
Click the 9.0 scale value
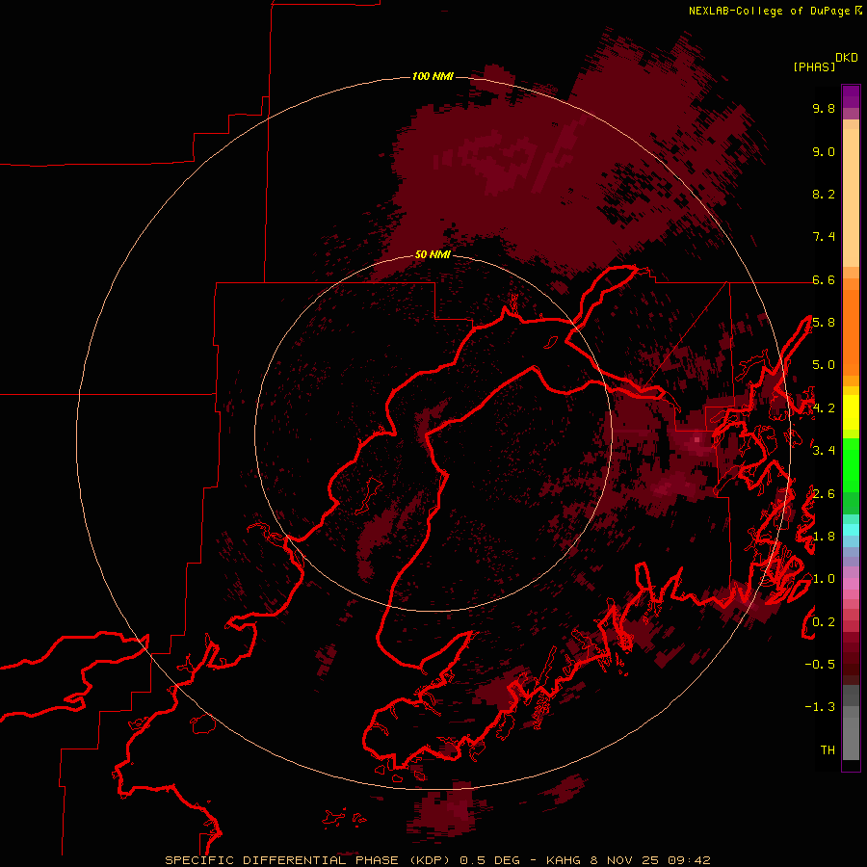pos(824,151)
